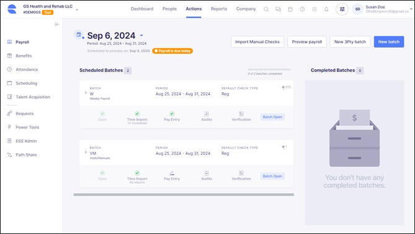
Task: Click the ESS Admin icon
Action: click(9, 141)
